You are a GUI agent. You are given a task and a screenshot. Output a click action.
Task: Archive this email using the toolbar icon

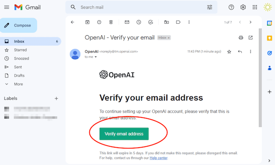88,22
